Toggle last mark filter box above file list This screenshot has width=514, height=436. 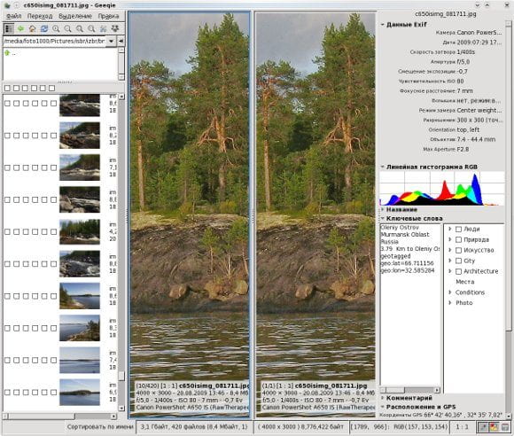point(51,88)
